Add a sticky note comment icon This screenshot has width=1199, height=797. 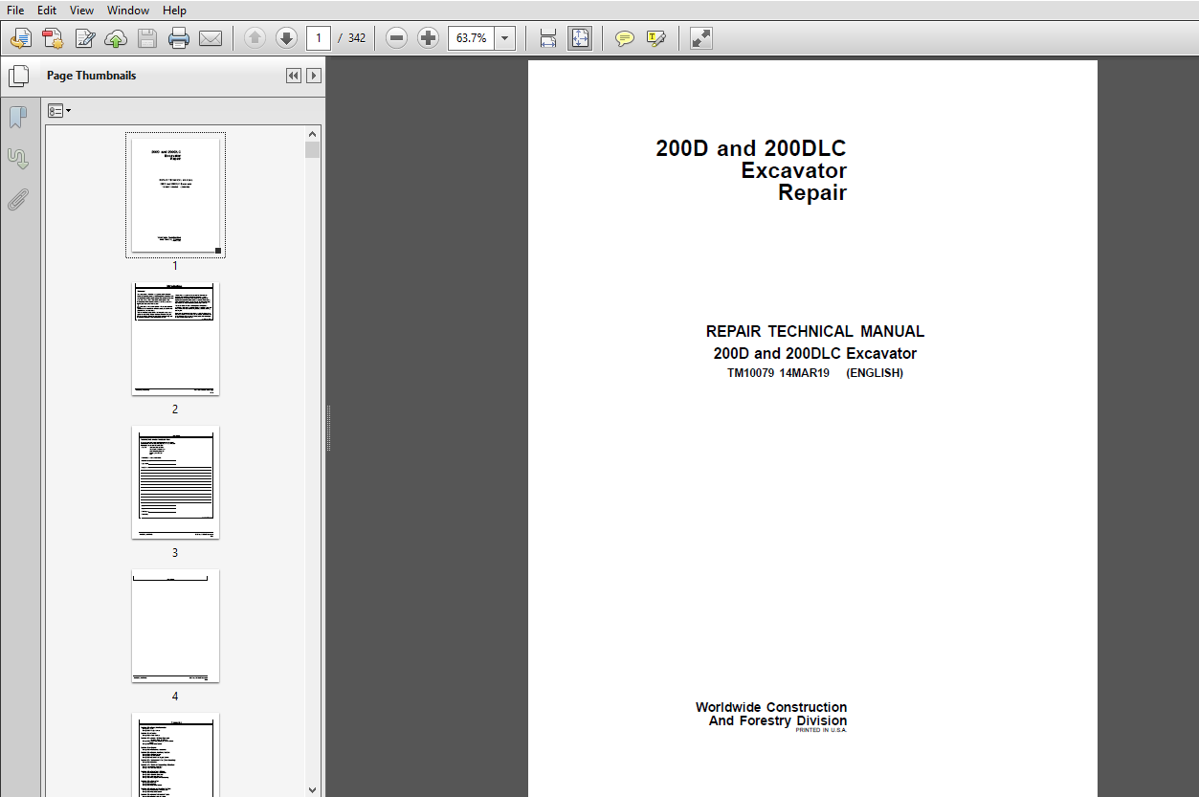tap(624, 38)
